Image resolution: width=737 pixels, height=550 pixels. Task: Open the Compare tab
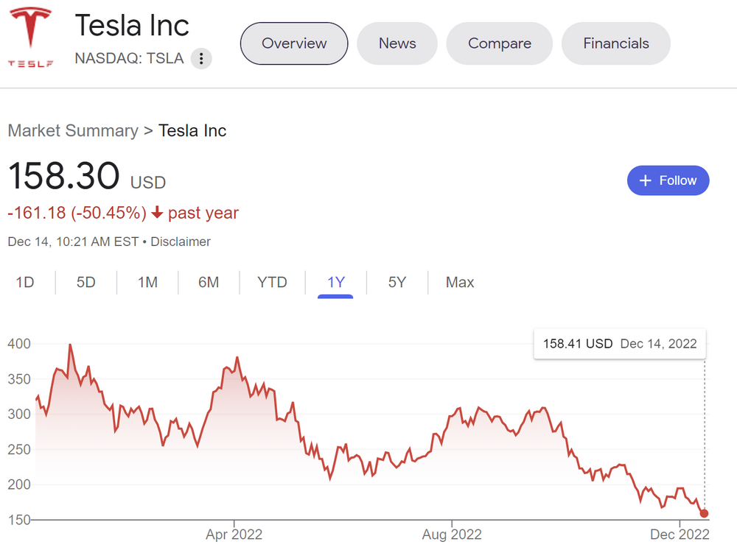pyautogui.click(x=500, y=43)
